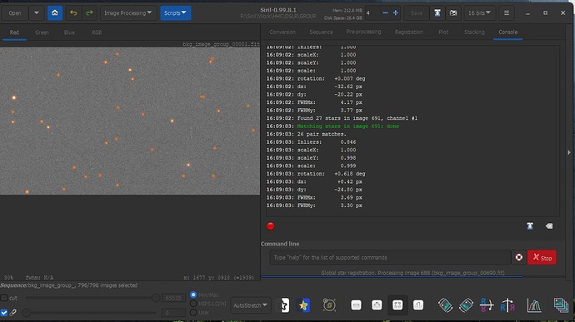Adjust the lower cutoff slider handle
Screen dimensions: 575x322
[27, 313]
